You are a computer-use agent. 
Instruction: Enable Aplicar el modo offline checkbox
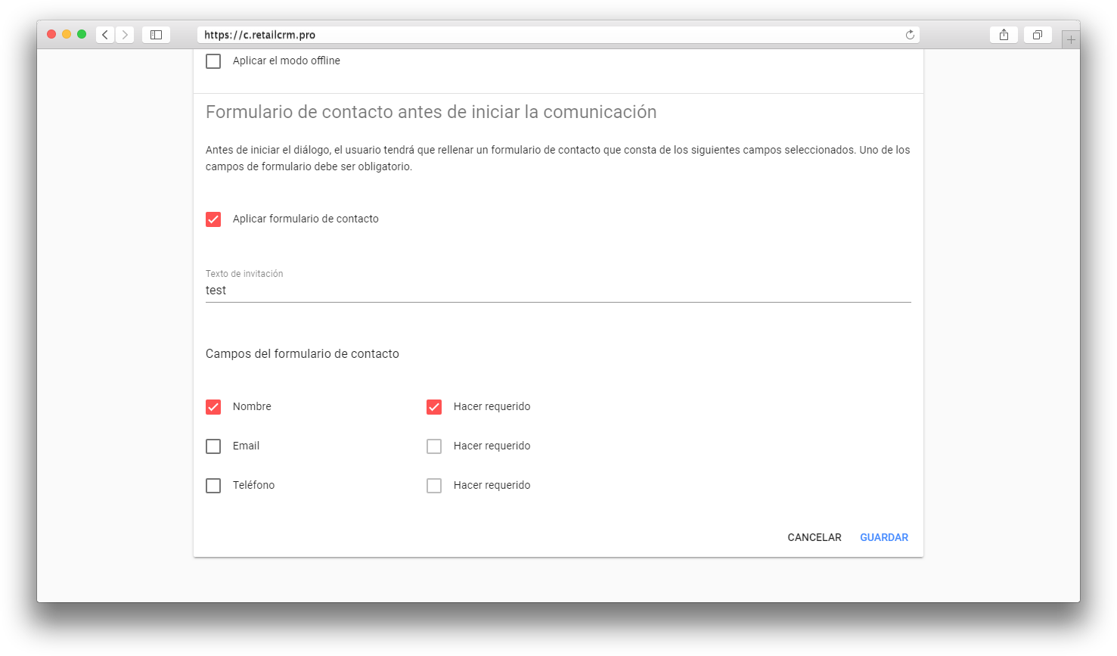click(x=213, y=61)
